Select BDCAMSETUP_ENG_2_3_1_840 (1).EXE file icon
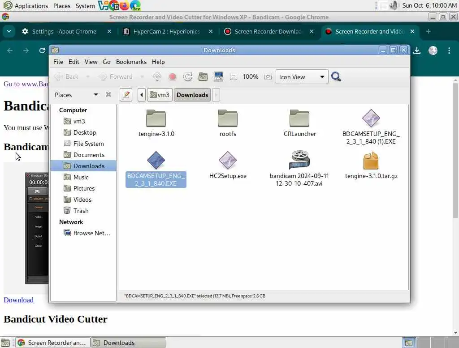 [371, 119]
